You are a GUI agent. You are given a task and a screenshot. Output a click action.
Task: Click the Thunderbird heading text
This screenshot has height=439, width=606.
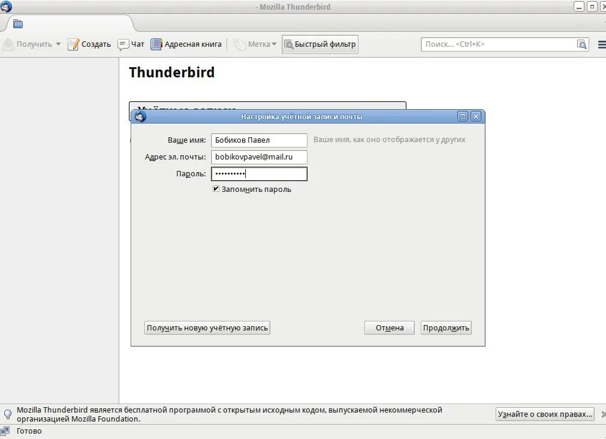[171, 73]
